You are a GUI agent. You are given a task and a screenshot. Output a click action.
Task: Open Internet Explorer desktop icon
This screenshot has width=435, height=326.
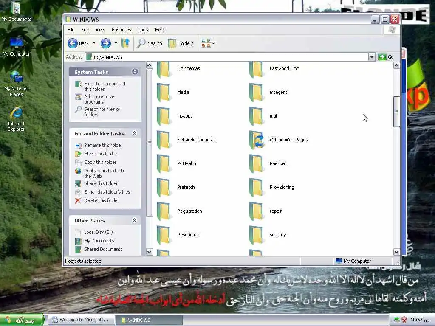pos(16,119)
